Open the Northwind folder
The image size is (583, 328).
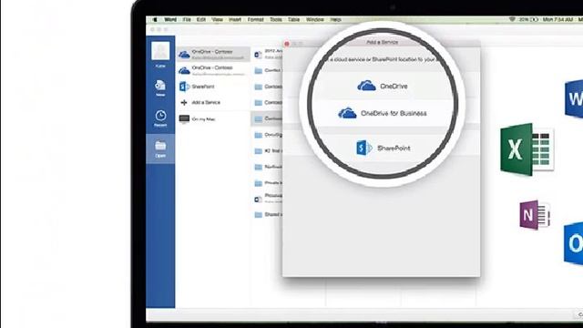pyautogui.click(x=267, y=167)
